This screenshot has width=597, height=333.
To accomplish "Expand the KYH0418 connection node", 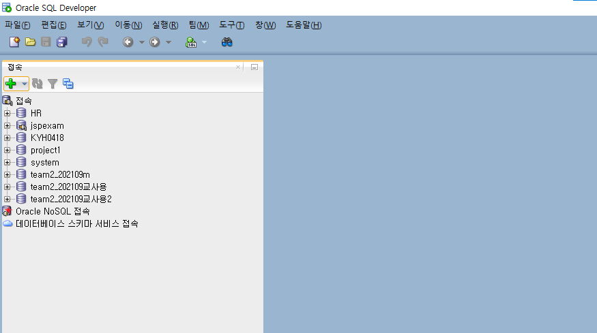I will tap(8, 138).
